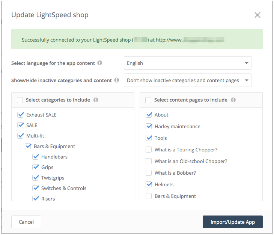Click info icon next to Select content pages
The width and height of the screenshot is (274, 235).
pyautogui.click(x=233, y=100)
